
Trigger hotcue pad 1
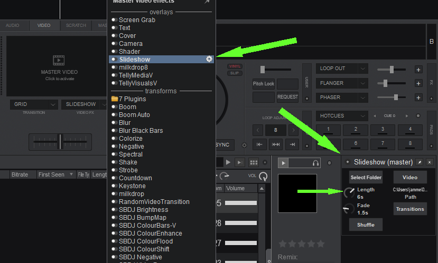click(x=328, y=130)
